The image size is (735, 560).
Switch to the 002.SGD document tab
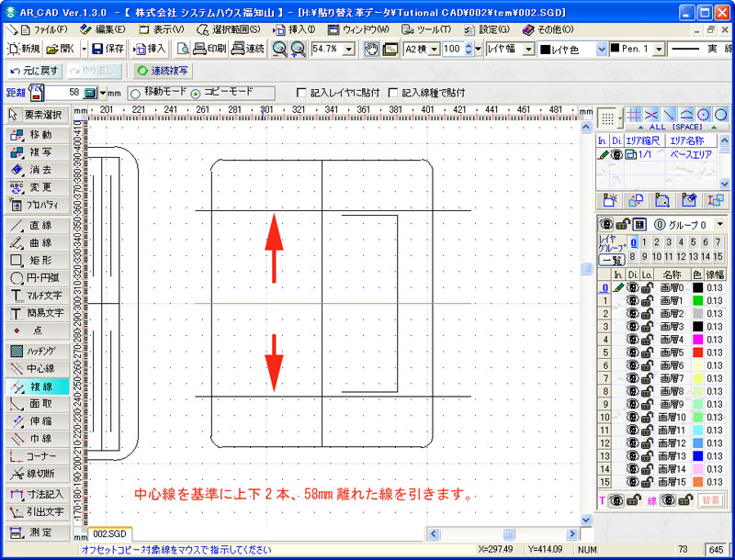(109, 533)
